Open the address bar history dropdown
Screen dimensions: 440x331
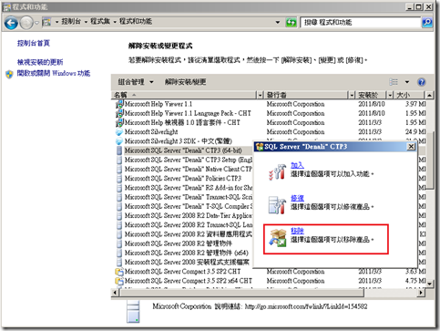point(278,22)
